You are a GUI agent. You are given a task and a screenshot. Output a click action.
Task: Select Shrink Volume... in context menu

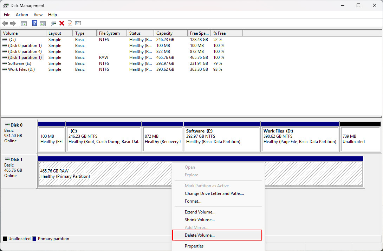click(218, 220)
